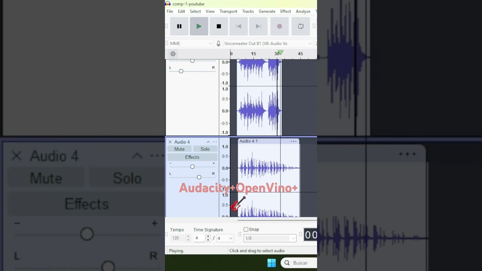Screen dimensions: 482x271
Task: Toggle the Loop playback button
Action: click(x=300, y=26)
